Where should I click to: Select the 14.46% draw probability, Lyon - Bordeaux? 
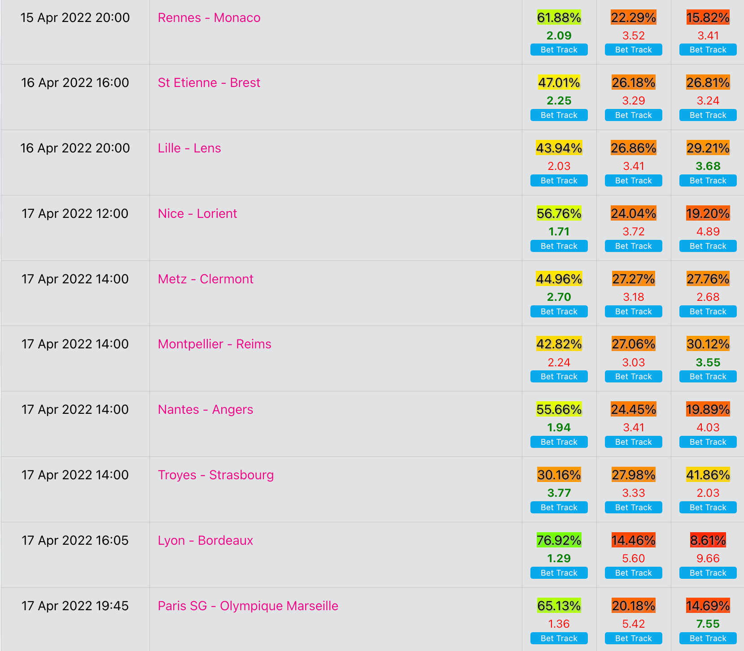click(x=634, y=540)
